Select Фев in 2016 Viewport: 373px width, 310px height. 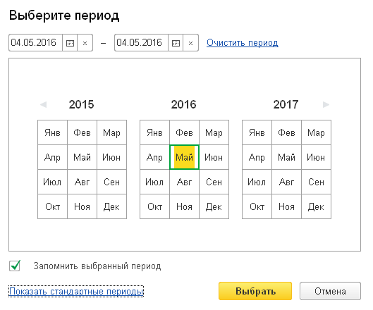[184, 132]
